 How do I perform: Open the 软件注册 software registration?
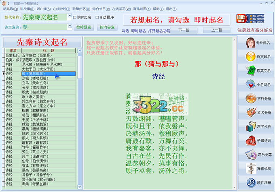[256, 183]
